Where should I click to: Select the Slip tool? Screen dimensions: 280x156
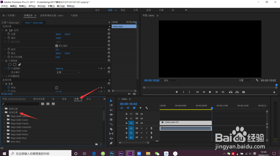coord(111,134)
